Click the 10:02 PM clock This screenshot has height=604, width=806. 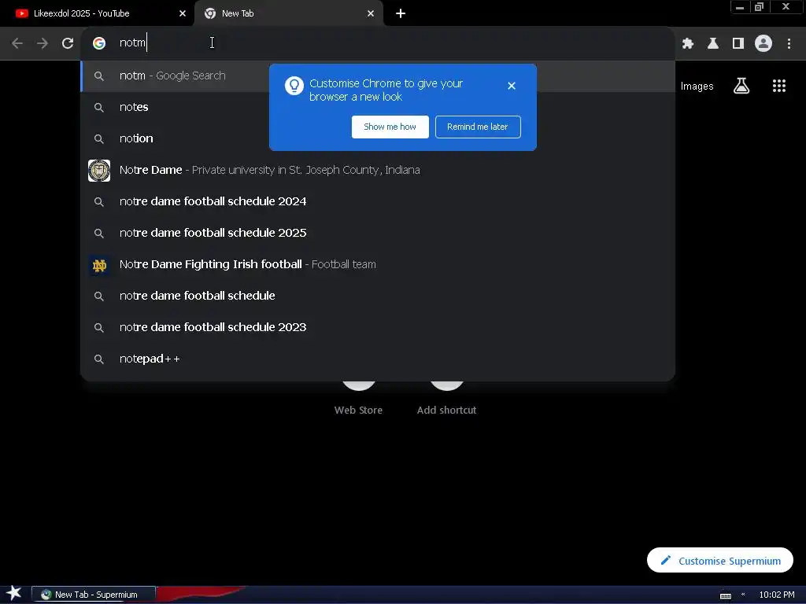(776, 595)
